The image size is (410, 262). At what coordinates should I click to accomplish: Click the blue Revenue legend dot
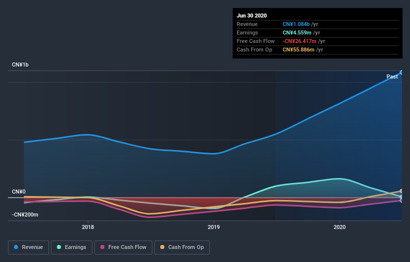point(16,247)
